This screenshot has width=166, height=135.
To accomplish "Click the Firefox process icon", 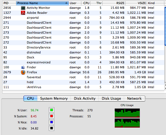I will click(23, 72).
